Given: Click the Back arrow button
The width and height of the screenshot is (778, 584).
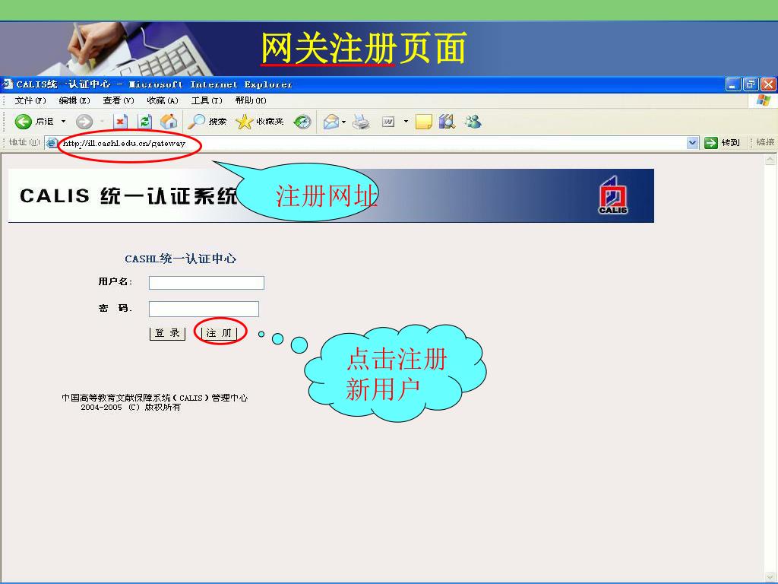Looking at the screenshot, I should click(24, 121).
